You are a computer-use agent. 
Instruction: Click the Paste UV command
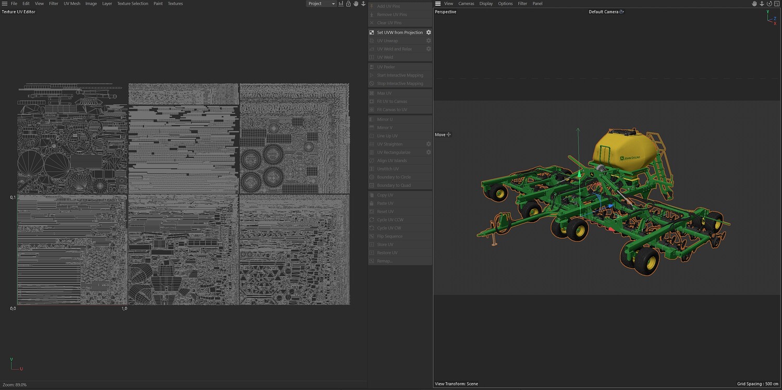coord(400,203)
